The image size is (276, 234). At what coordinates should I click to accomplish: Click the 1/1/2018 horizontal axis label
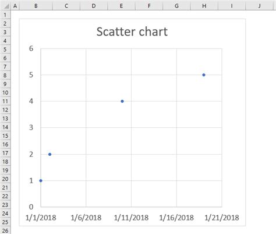(x=41, y=218)
